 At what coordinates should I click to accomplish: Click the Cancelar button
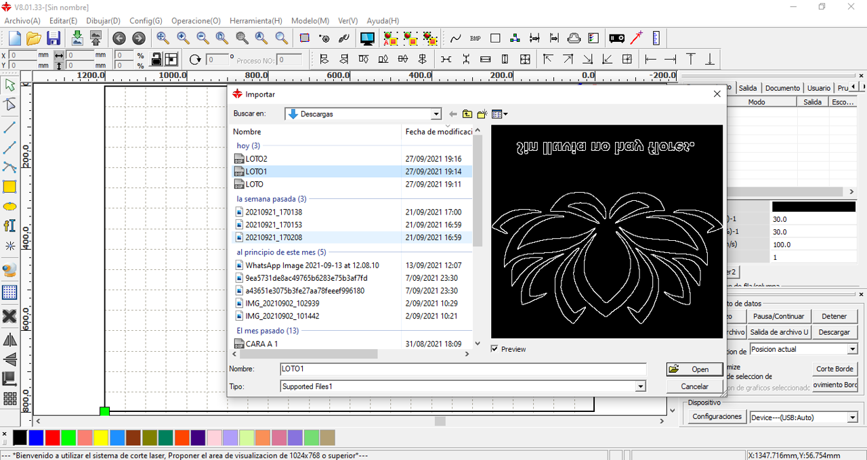(694, 386)
